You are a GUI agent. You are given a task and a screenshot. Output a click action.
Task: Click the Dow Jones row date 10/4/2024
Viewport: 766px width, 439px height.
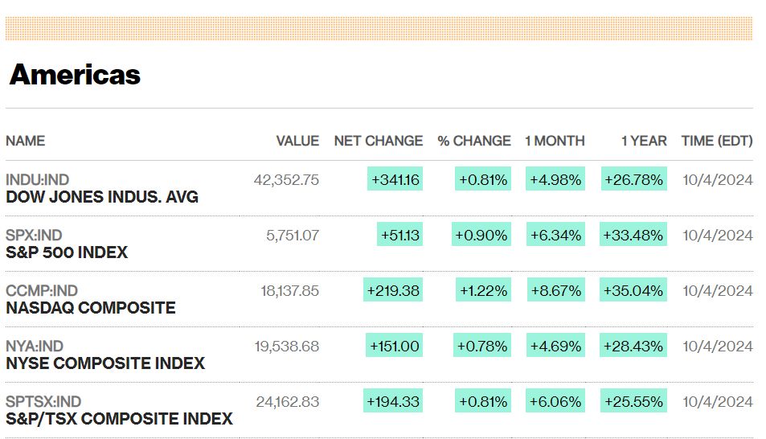pos(718,180)
